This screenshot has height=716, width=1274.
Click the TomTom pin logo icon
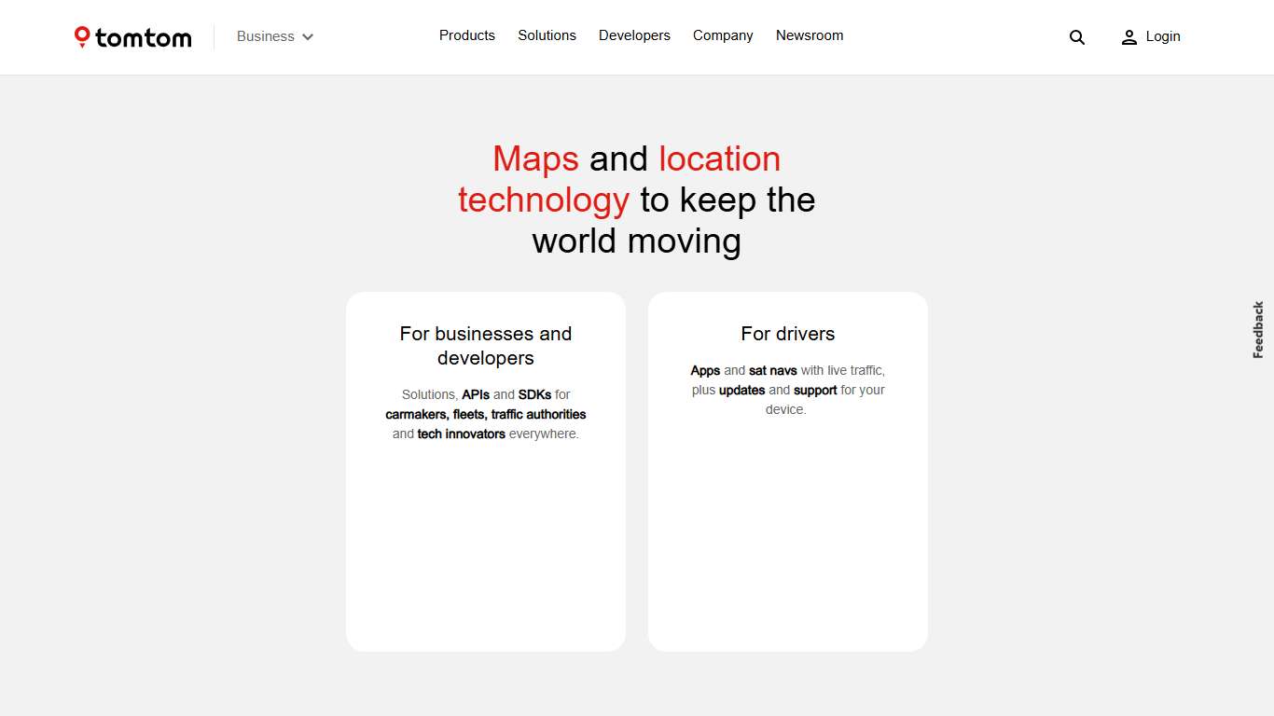(83, 37)
